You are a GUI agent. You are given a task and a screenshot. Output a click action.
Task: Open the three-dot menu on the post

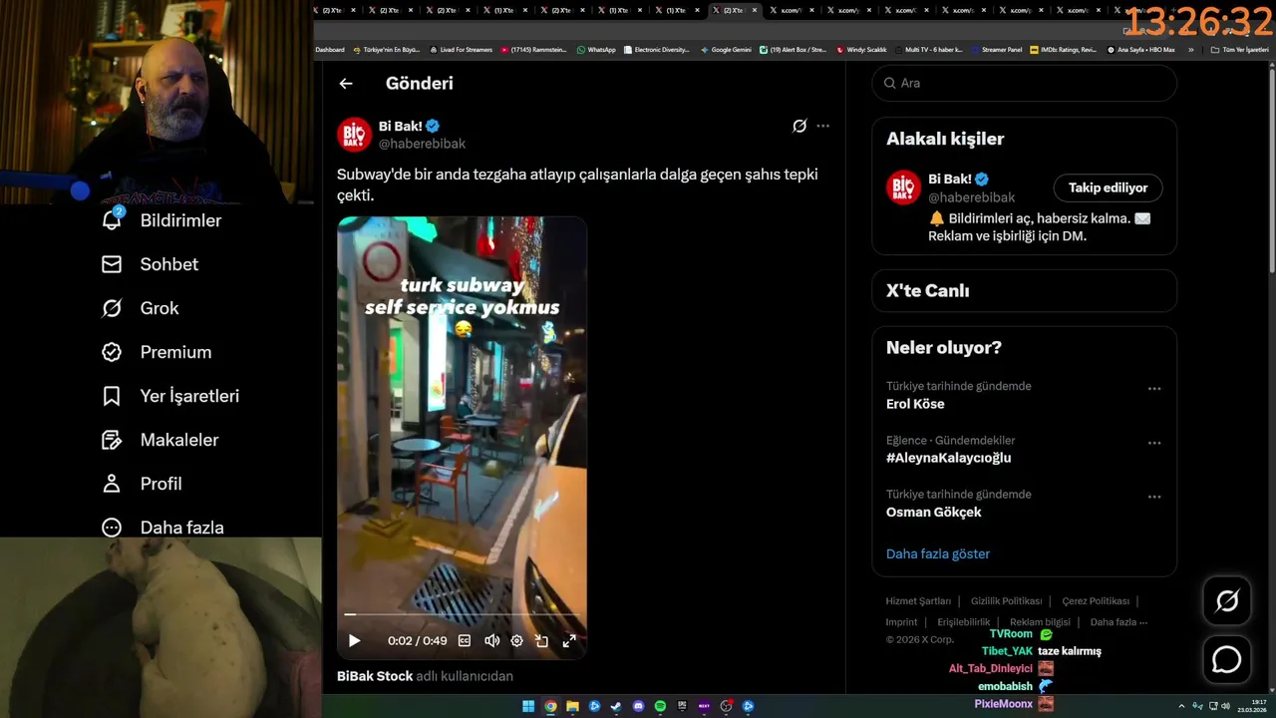click(x=822, y=126)
